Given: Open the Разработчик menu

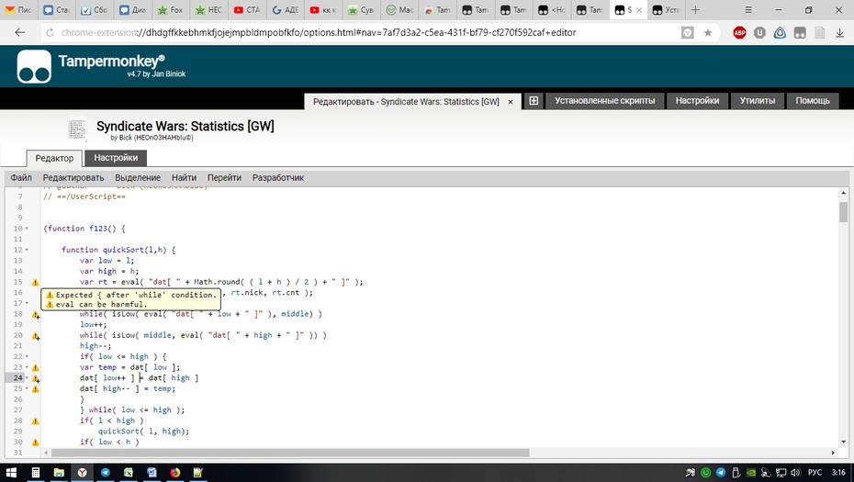Looking at the screenshot, I should click(278, 177).
